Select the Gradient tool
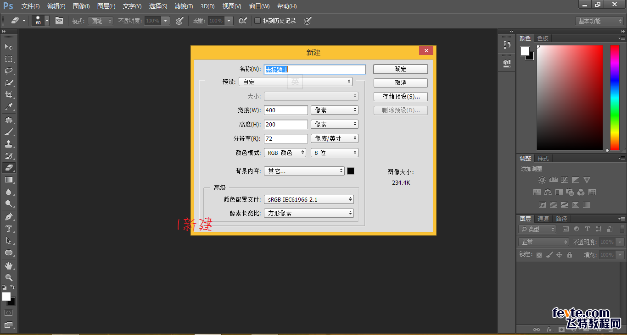The height and width of the screenshot is (335, 627). coord(9,180)
